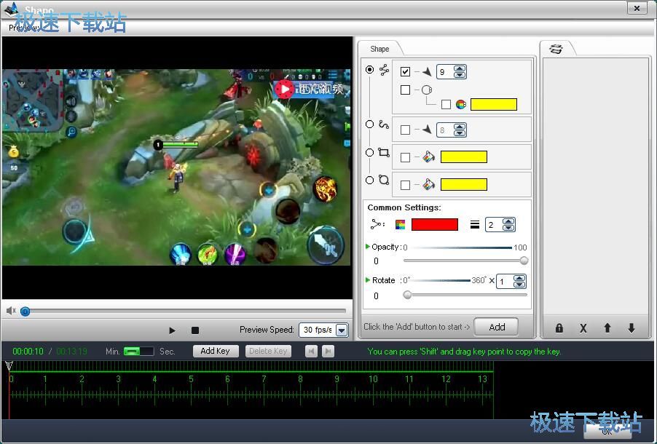Viewport: 657px width, 444px height.
Task: Toggle the mute speaker icon
Action: coord(11,311)
